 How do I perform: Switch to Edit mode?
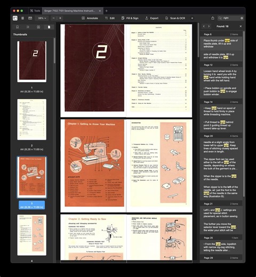pyautogui.click(x=110, y=18)
